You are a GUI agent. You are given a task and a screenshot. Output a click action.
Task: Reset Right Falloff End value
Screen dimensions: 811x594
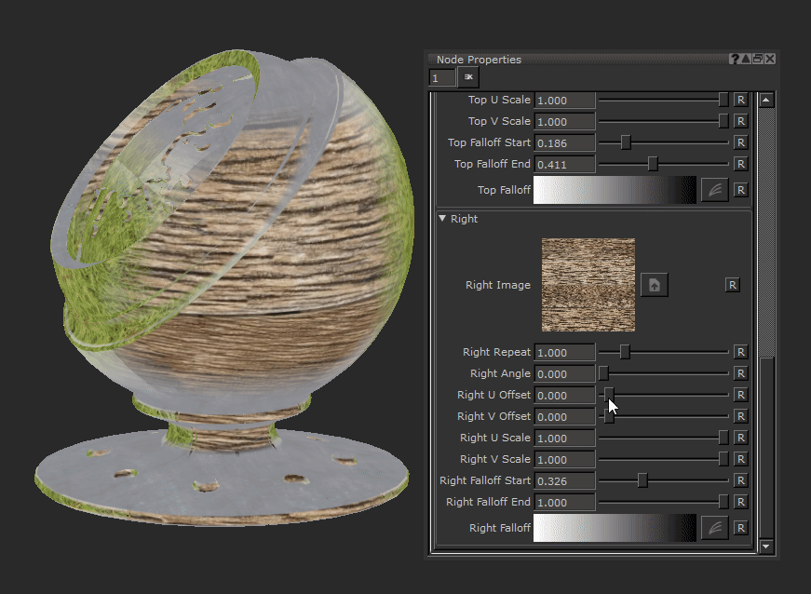point(740,502)
